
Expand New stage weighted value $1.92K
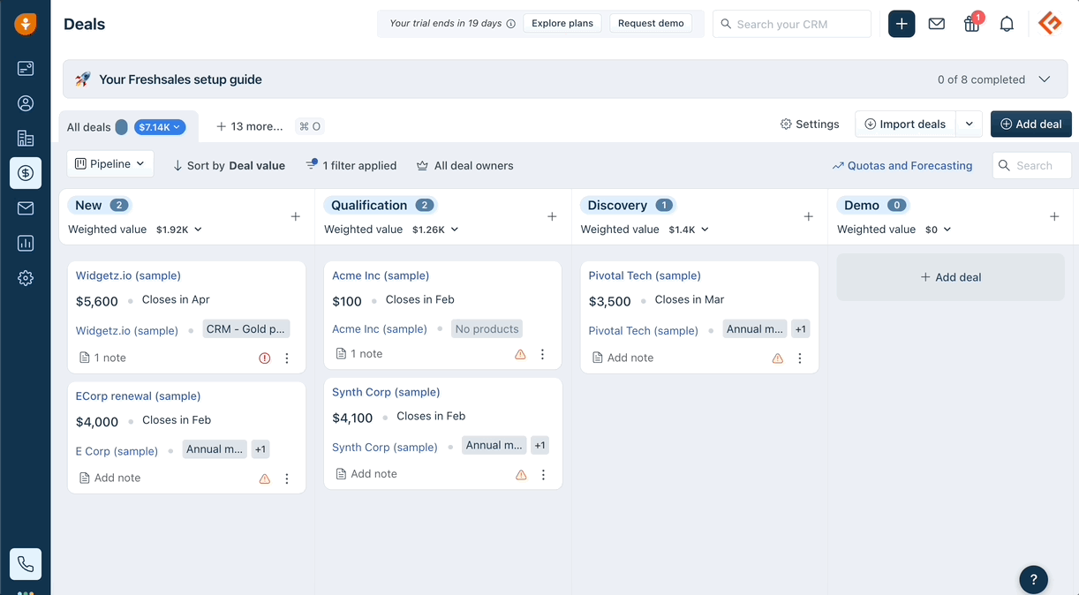pos(179,230)
